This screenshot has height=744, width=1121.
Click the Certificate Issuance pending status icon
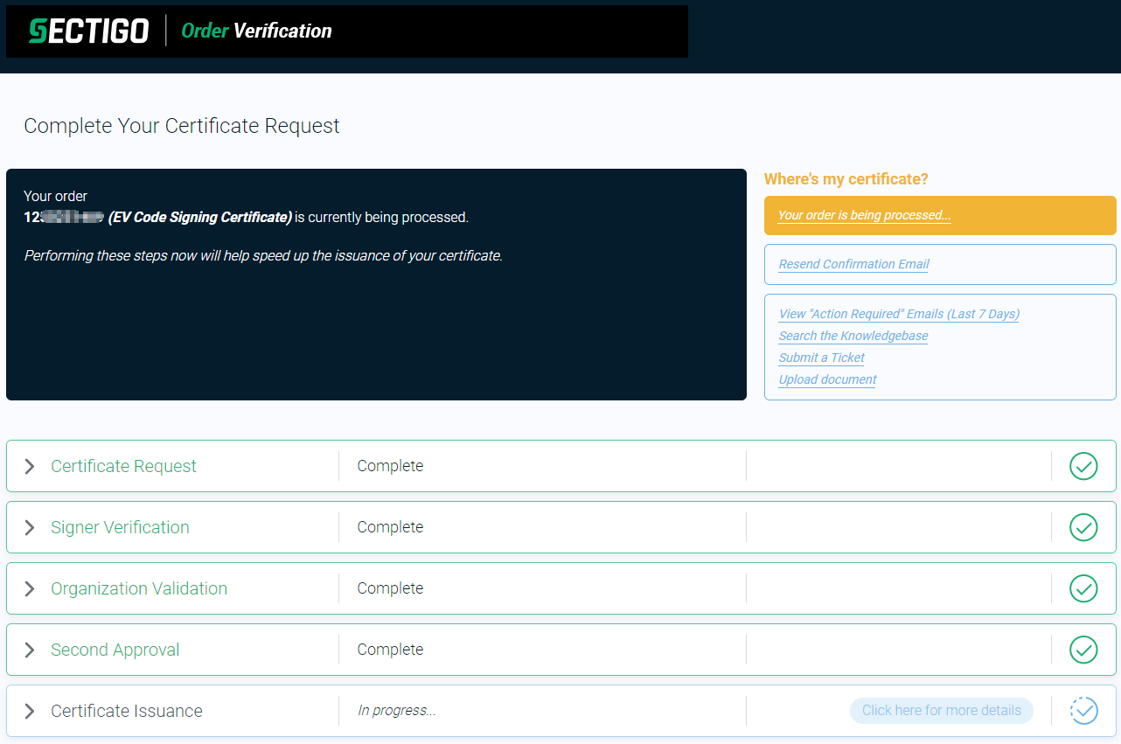(1083, 711)
